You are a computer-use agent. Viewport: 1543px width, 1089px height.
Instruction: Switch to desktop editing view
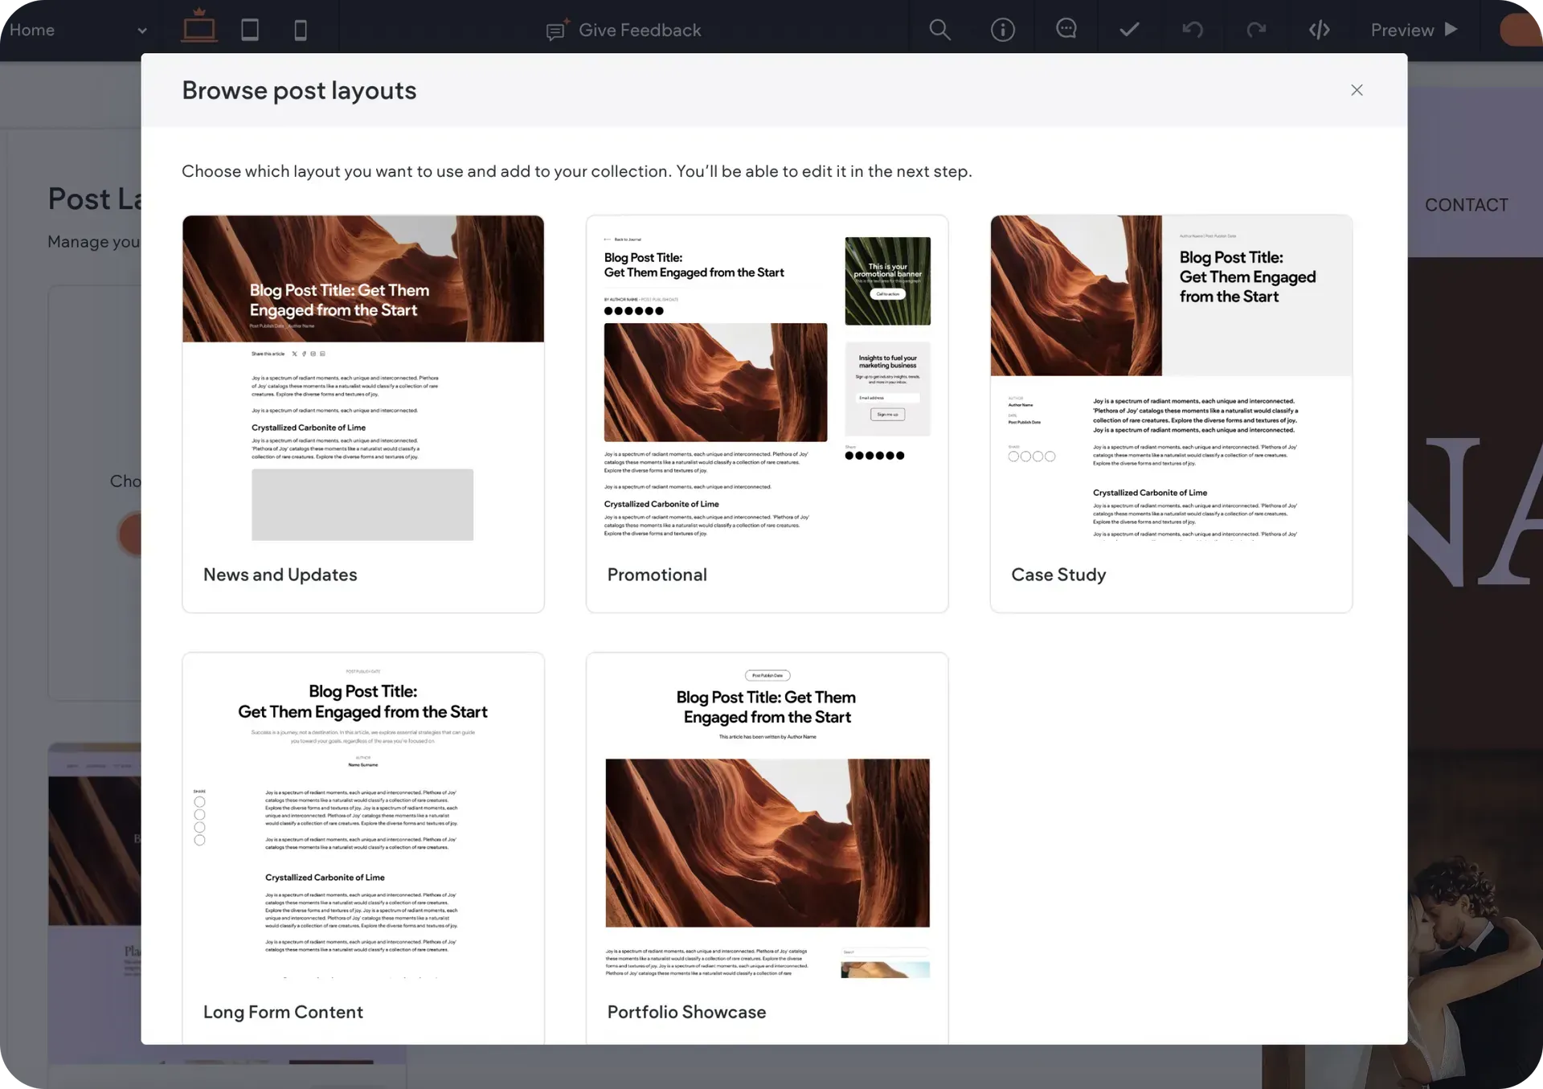[x=199, y=29]
